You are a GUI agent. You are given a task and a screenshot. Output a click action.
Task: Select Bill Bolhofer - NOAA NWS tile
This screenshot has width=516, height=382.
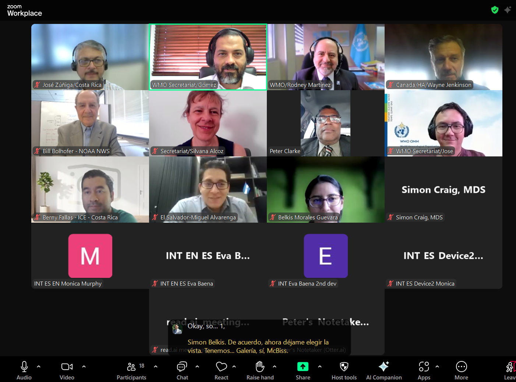pyautogui.click(x=90, y=123)
